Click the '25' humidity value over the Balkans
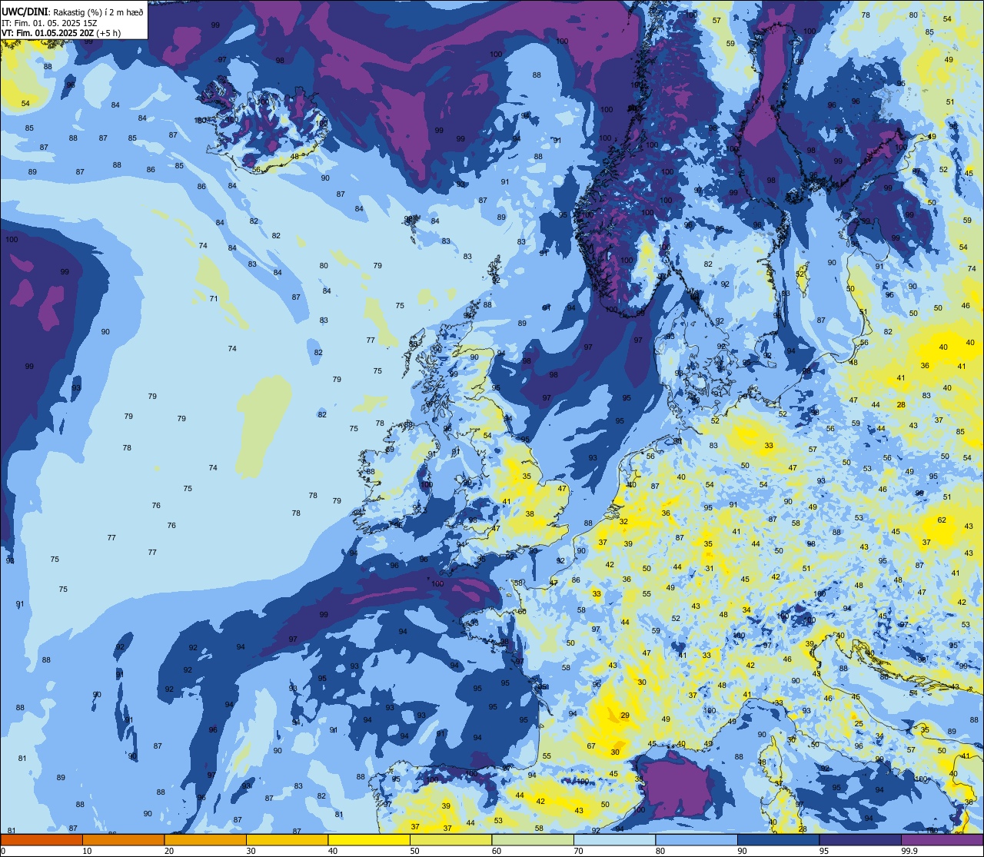 pyautogui.click(x=859, y=724)
